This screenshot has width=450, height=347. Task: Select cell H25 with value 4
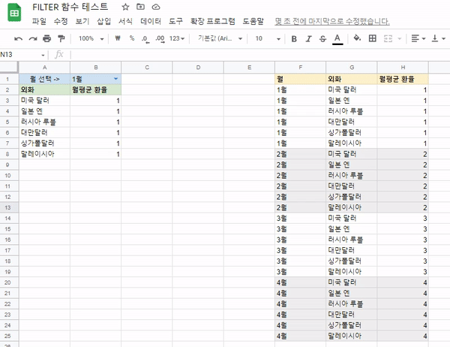point(403,336)
